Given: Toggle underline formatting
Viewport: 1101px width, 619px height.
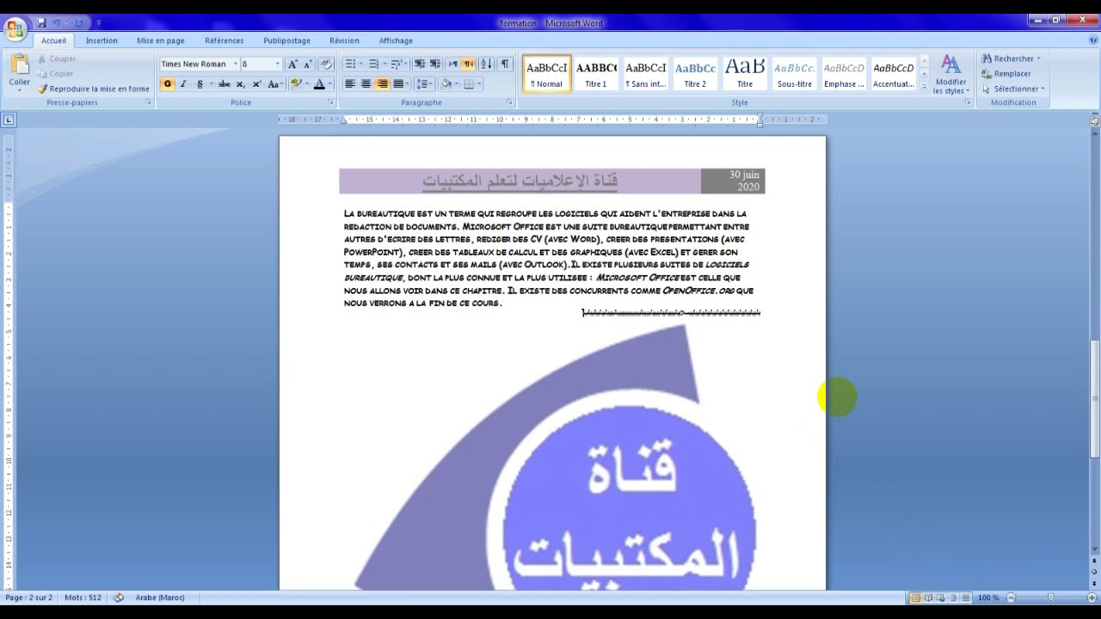Looking at the screenshot, I should tap(200, 83).
